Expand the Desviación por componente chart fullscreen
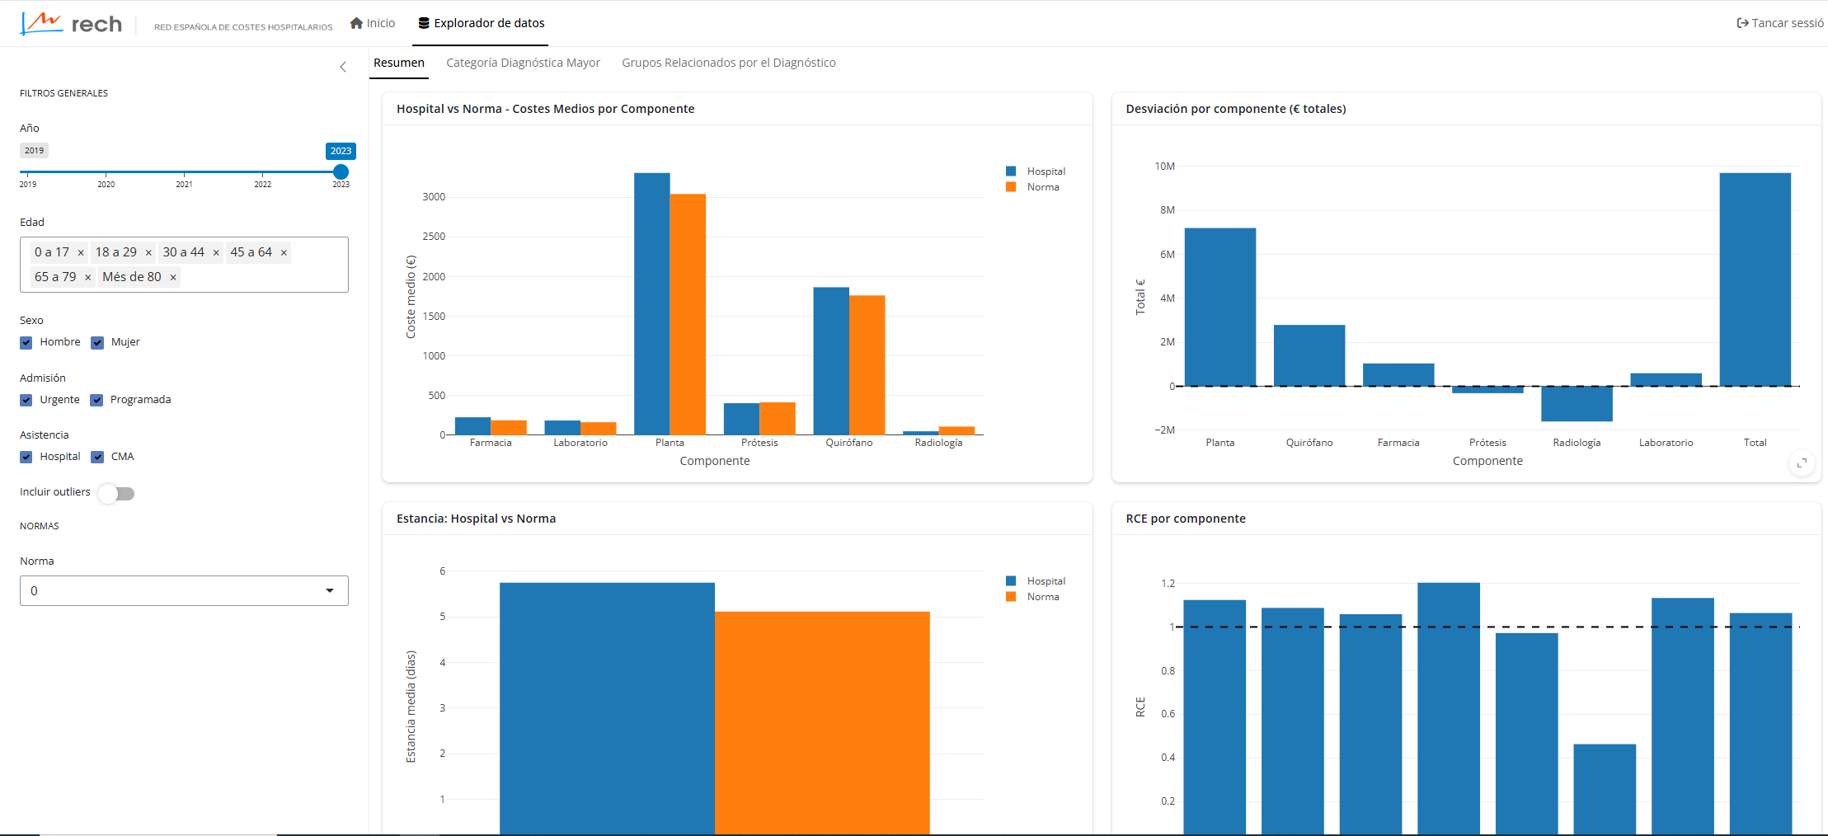 coord(1802,463)
